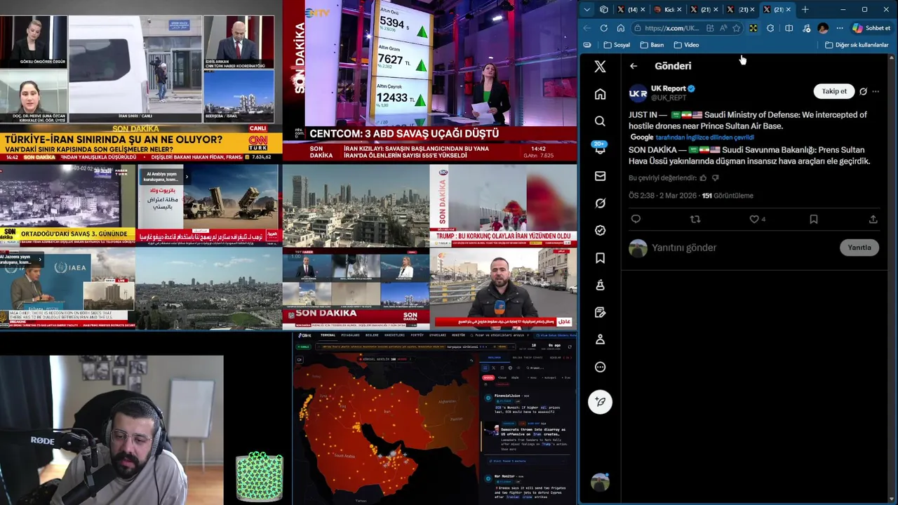Open account avatar at sidebar bottom
Image resolution: width=898 pixels, height=505 pixels.
pyautogui.click(x=600, y=482)
